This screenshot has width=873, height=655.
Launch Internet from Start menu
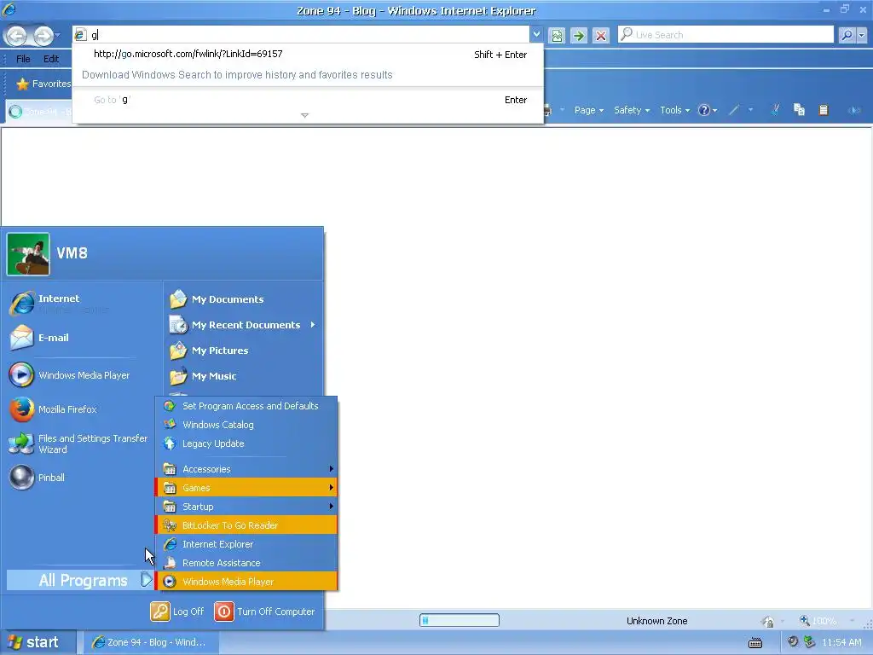pyautogui.click(x=81, y=304)
